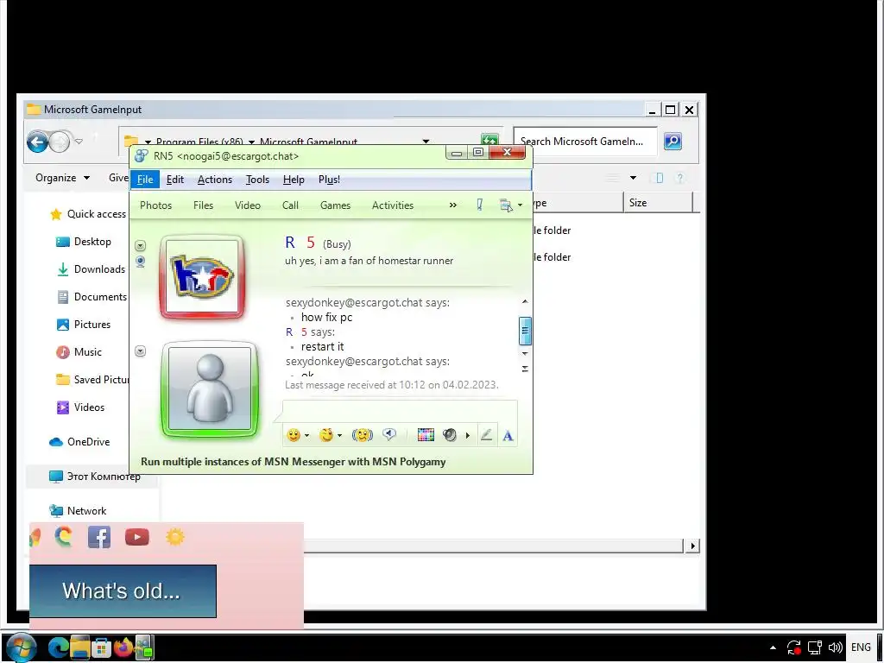This screenshot has height=663, width=884.
Task: Open Microsoft Store from taskbar
Action: [102, 647]
